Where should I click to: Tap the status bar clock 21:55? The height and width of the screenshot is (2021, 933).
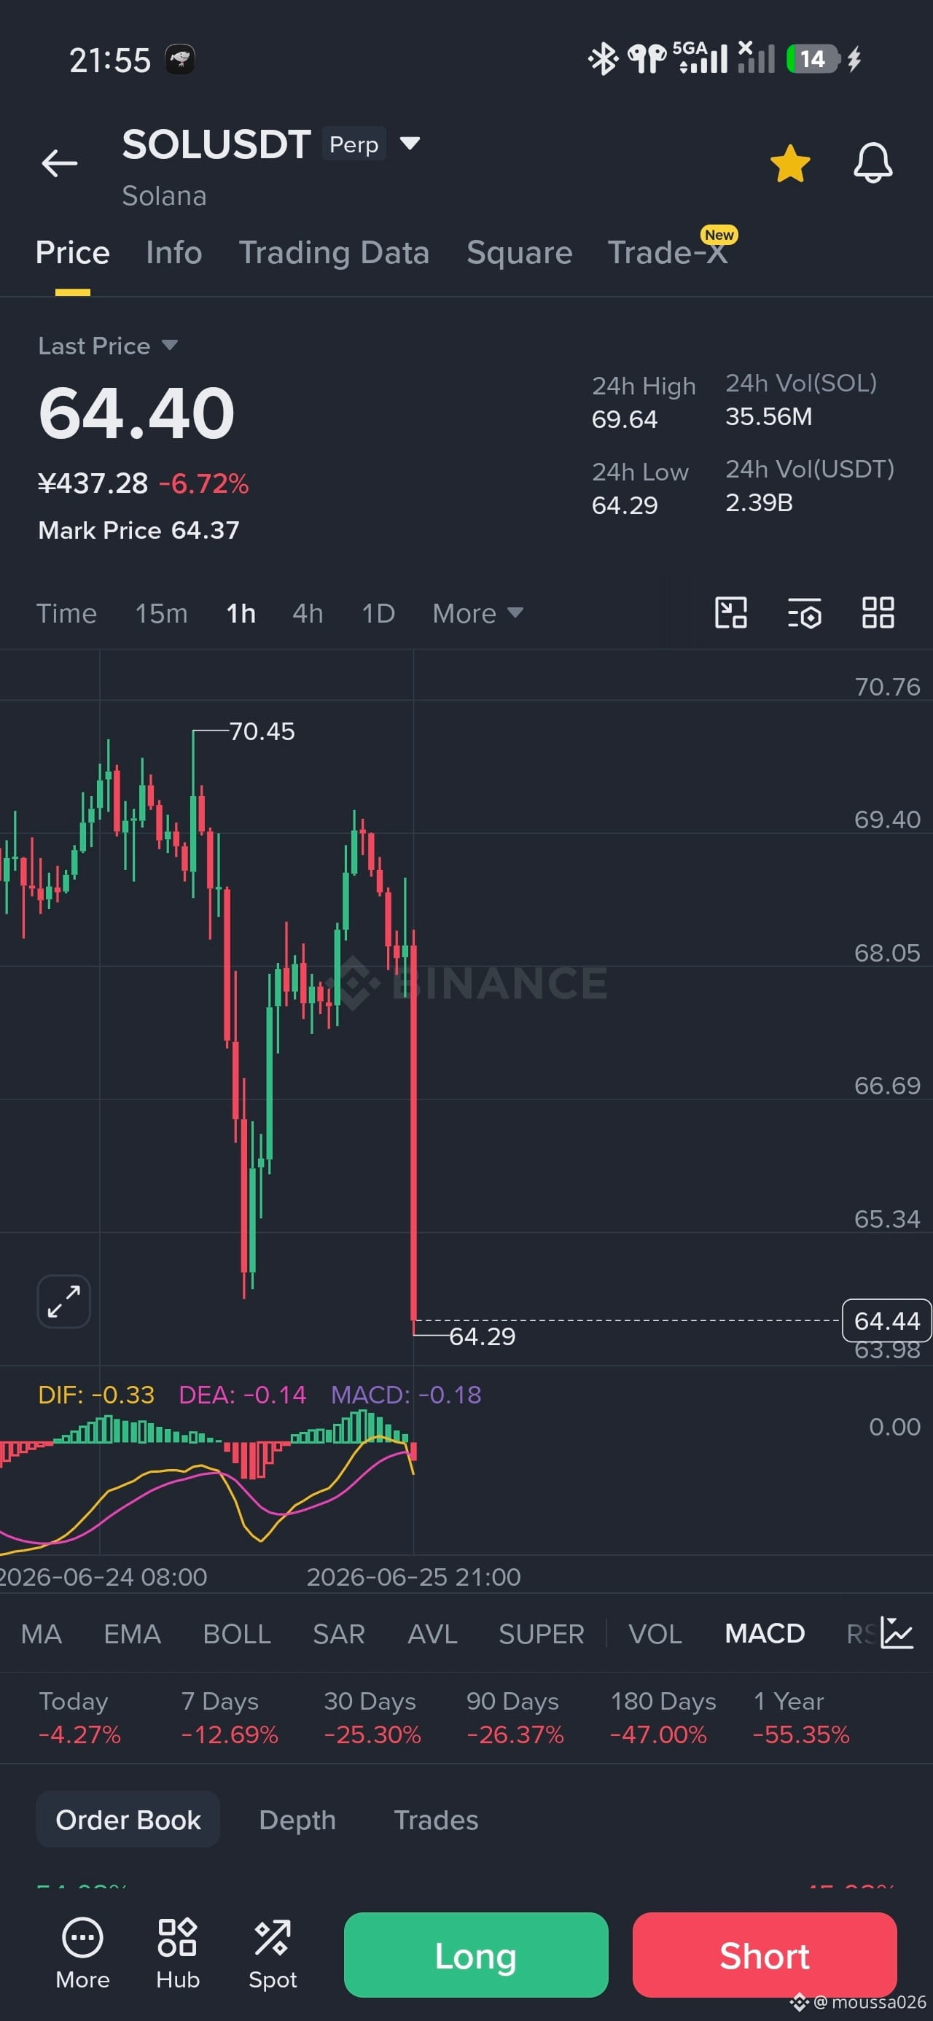pos(110,61)
